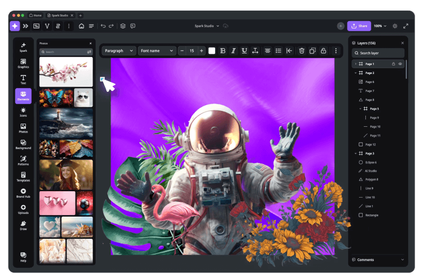423x280 pixels.
Task: Click the redo arrow icon
Action: pyautogui.click(x=111, y=26)
